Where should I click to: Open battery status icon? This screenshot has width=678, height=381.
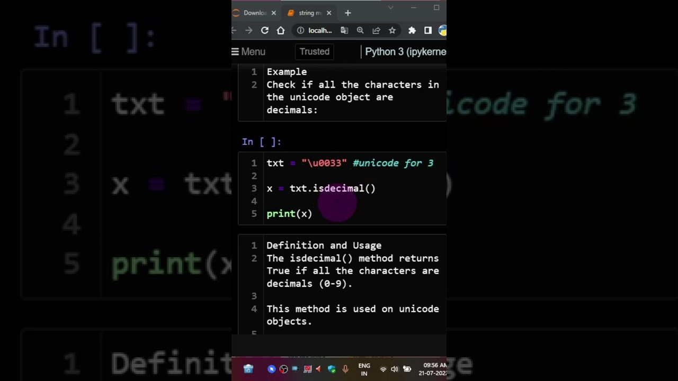click(407, 369)
